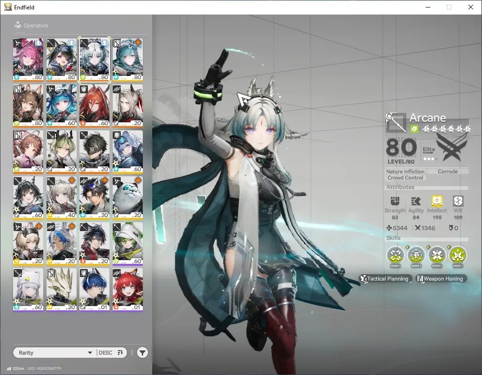The width and height of the screenshot is (482, 375).
Task: Click the Will attribute icon
Action: tap(458, 201)
